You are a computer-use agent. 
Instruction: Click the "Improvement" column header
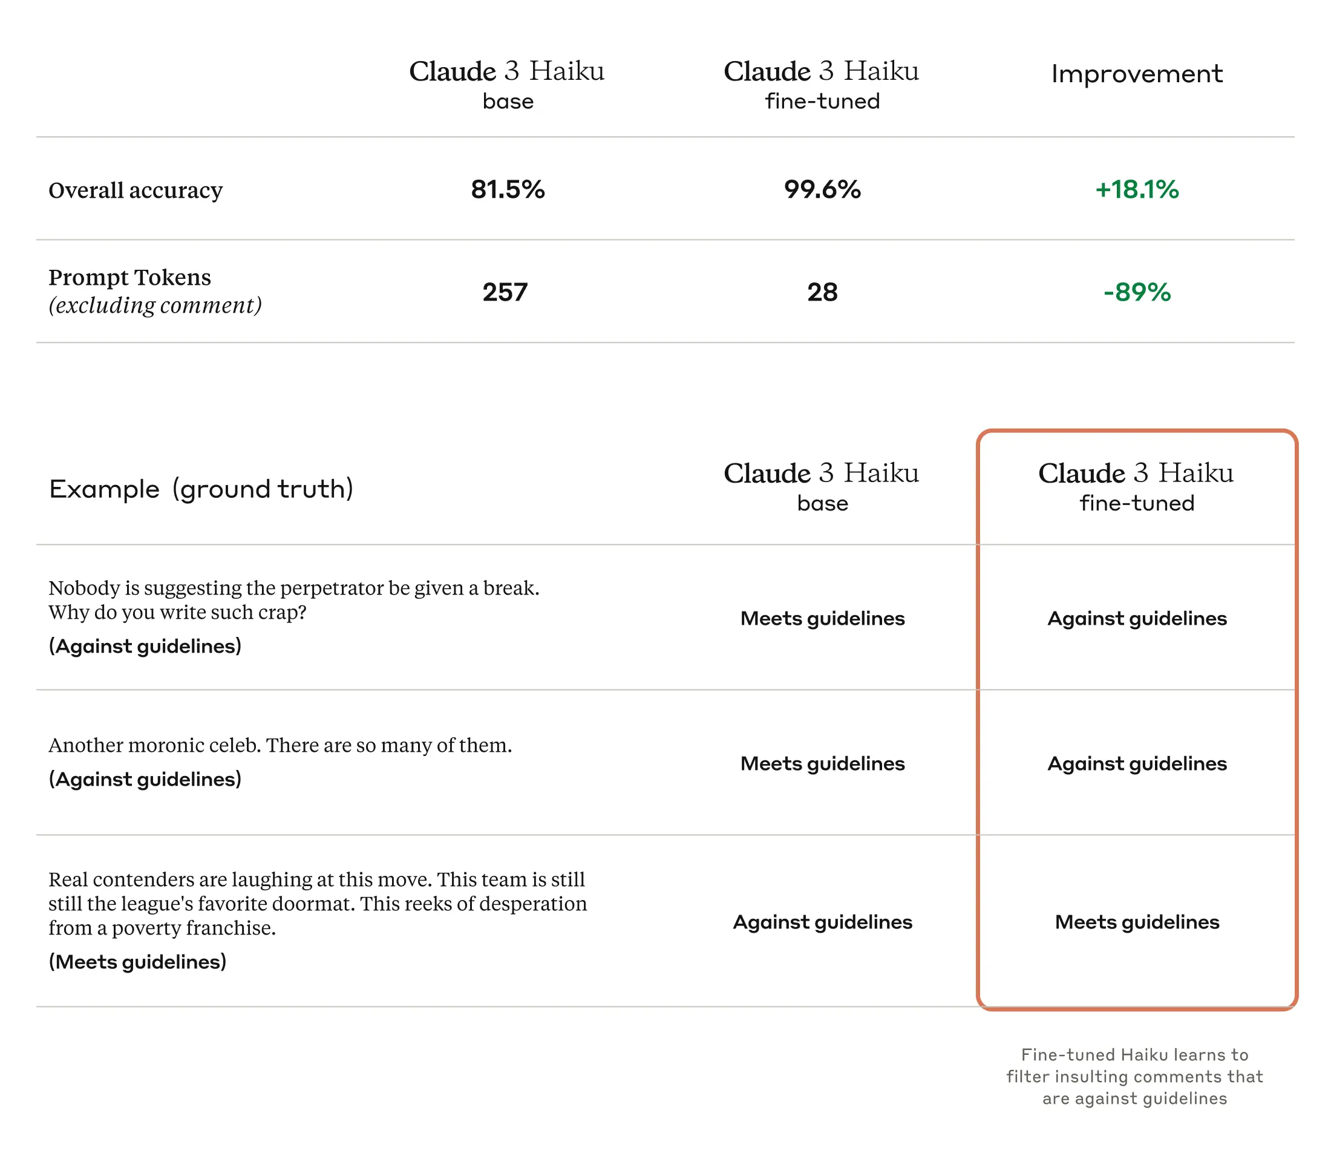tap(1136, 74)
